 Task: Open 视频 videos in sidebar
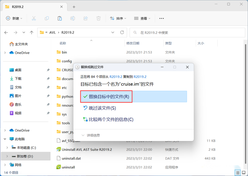tap(16, 113)
